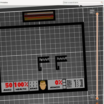Click the upper layer slider handle with plus

(97, 14)
